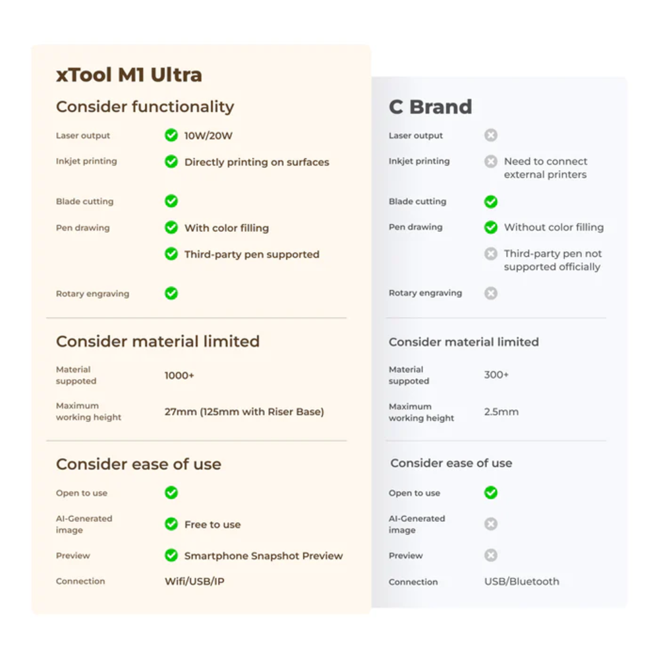Screen dimensions: 659x659
Task: Click the xTool M1 Ultra heading
Action: [129, 75]
